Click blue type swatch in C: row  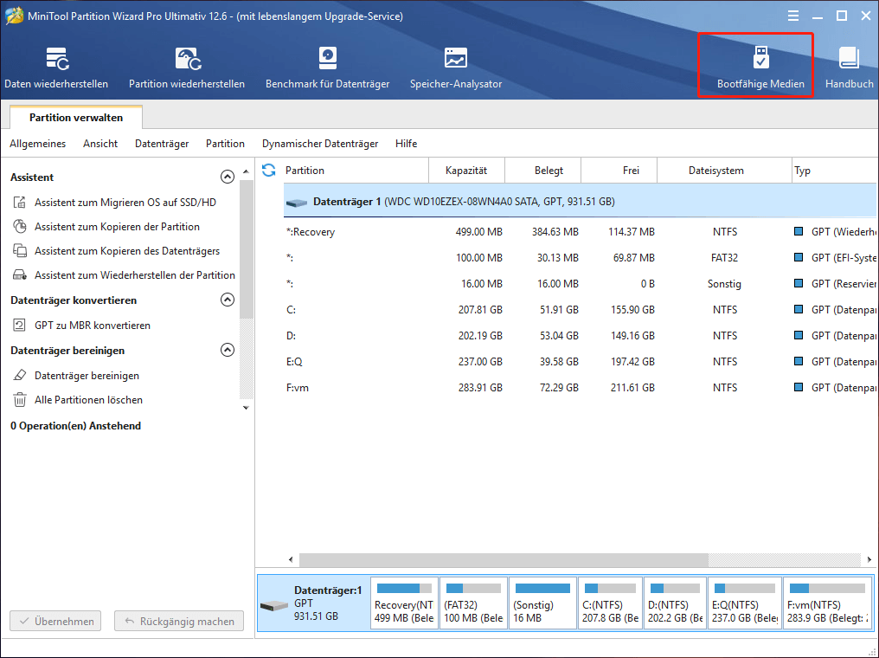tap(799, 309)
